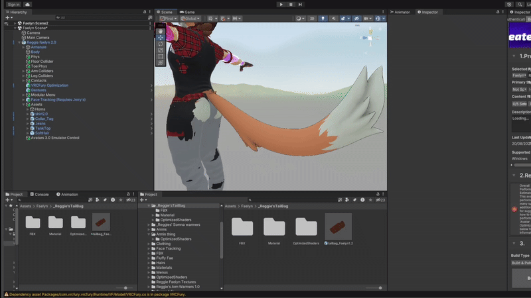
Task: Select Avatars 3.0 Emulator Control object
Action: [x=55, y=138]
